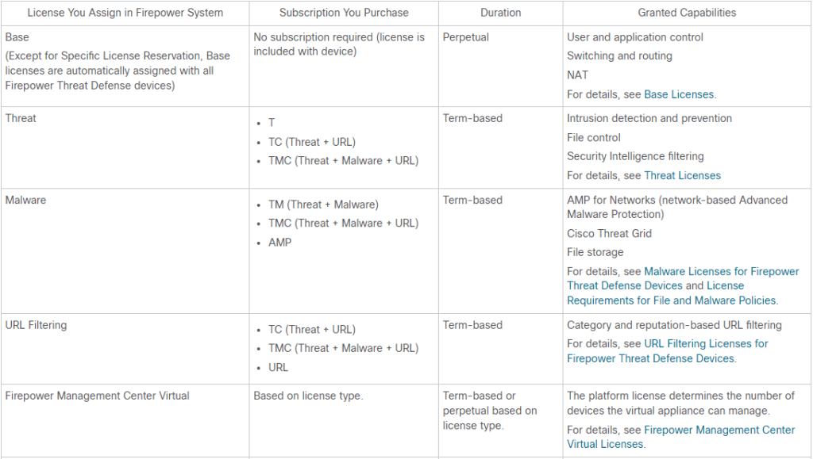Click the 'License You Assign in Firepower System' header

(x=125, y=13)
